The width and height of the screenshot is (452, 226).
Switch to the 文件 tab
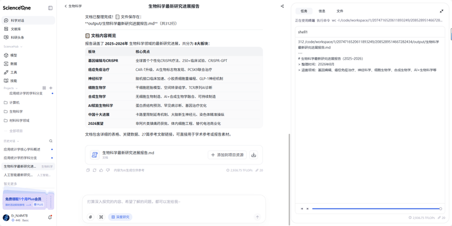340,11
